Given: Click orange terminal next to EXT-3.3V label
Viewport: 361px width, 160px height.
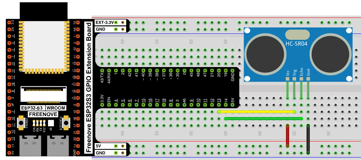Looking at the screenshot, I should [123, 22].
